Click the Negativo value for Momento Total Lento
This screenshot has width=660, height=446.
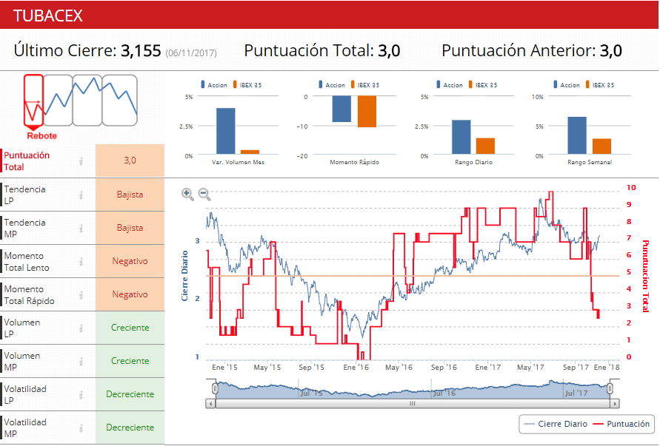click(130, 260)
